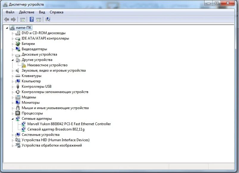This screenshot has width=239, height=173.
Task: Expand the Системные устройства category
Action: tap(13, 135)
